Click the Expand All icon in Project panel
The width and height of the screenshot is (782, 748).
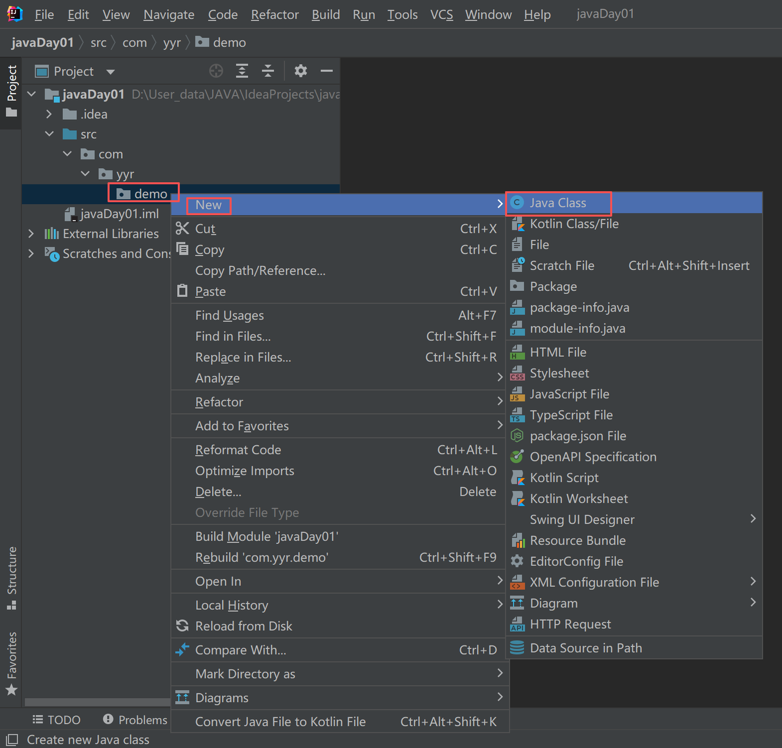coord(242,71)
